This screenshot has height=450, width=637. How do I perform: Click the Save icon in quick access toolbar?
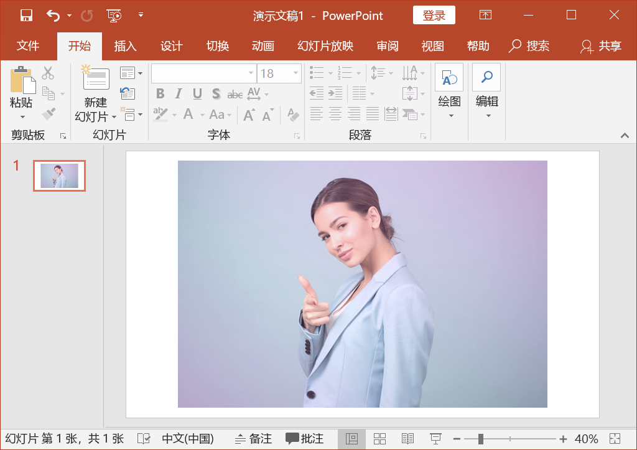[x=26, y=16]
